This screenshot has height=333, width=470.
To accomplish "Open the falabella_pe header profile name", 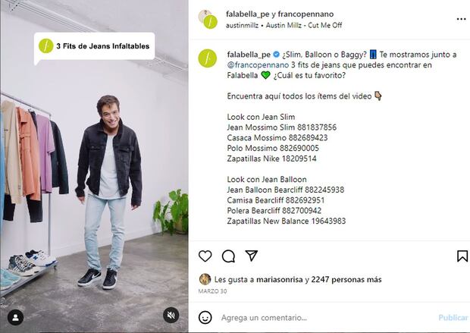I will point(248,14).
